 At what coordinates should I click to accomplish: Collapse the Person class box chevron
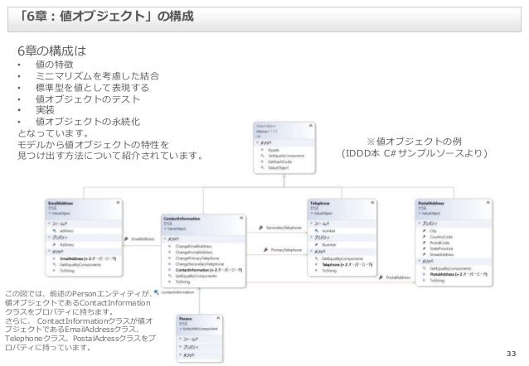(218, 318)
